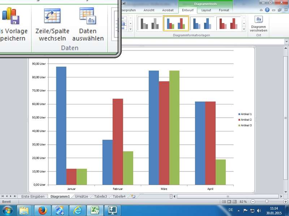This screenshot has width=289, height=216.
Task: Switch to Page Layout view in status bar
Action: 229,202
